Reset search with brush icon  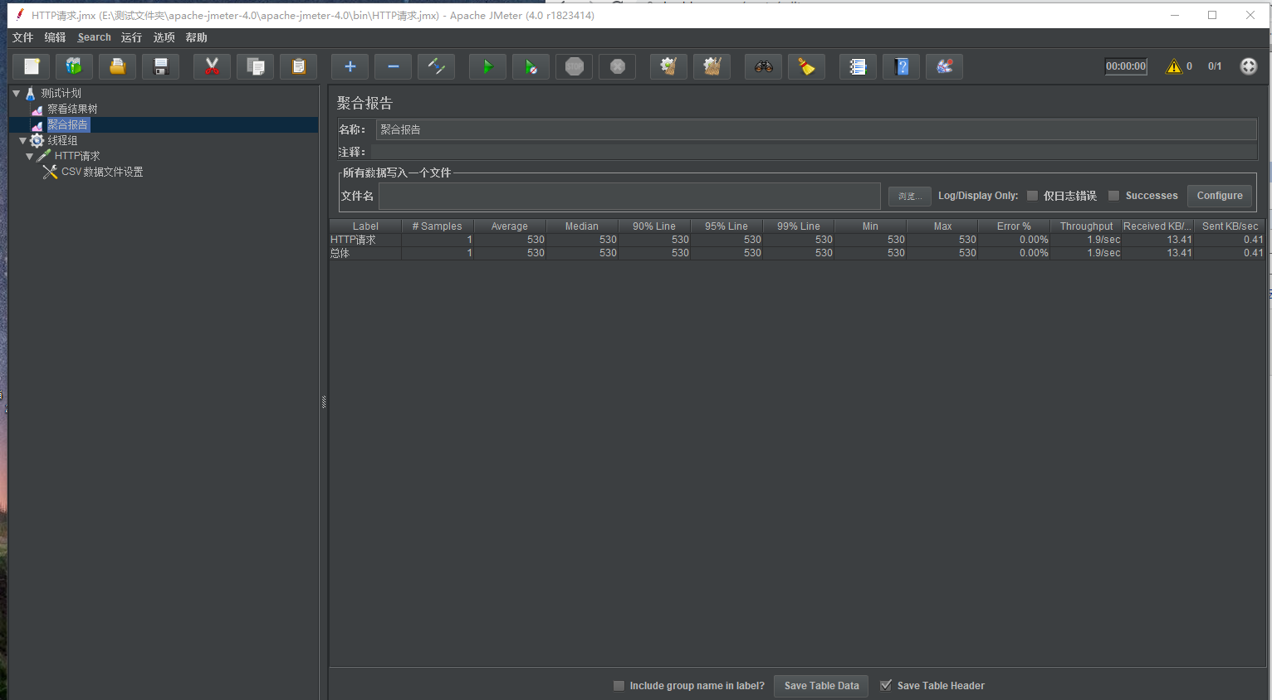tap(806, 66)
